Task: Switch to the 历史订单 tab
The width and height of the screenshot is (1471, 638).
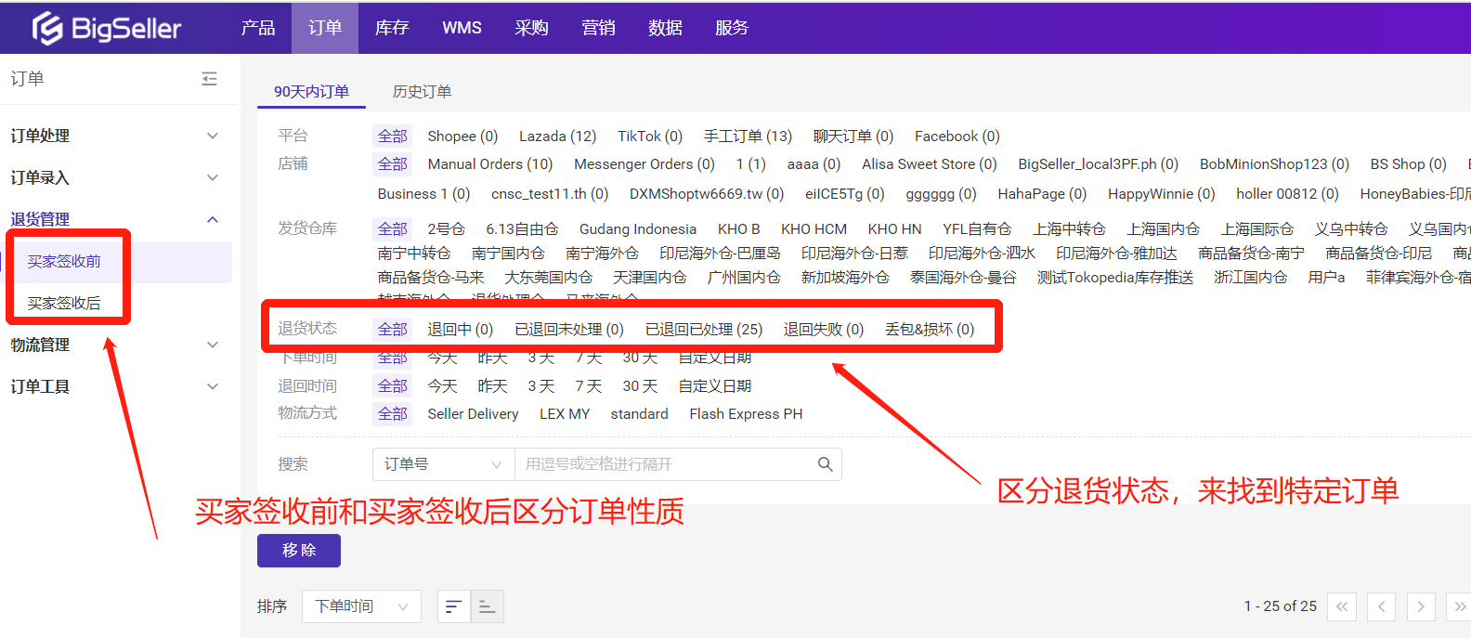Action: (422, 91)
